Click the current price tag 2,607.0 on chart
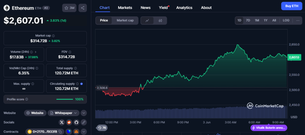 pyautogui.click(x=294, y=57)
